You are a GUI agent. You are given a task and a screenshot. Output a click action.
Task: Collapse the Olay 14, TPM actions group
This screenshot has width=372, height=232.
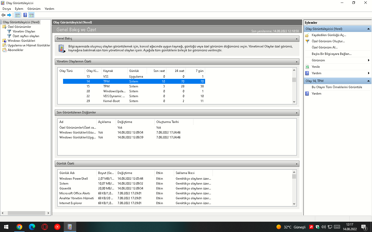[x=368, y=81]
